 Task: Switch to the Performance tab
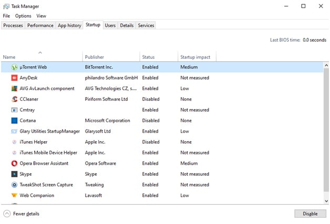click(x=40, y=25)
